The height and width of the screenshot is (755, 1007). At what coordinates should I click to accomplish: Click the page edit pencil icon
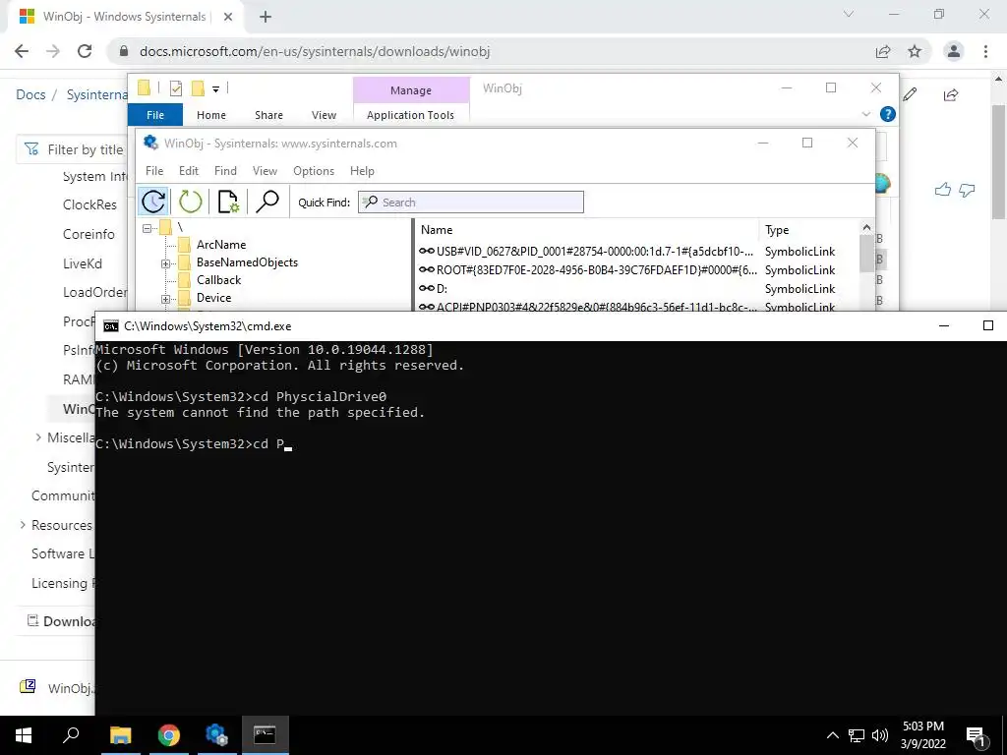tap(910, 95)
